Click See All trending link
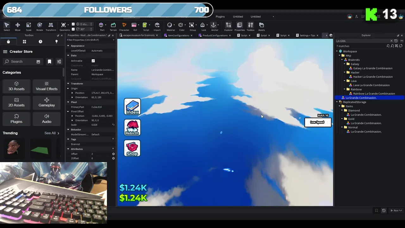Viewport: 405px width, 228px height. tap(52, 133)
